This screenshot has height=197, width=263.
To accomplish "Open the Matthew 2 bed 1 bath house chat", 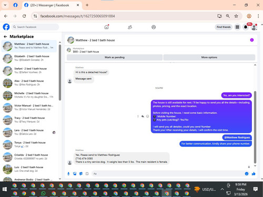I will click(x=29, y=46).
